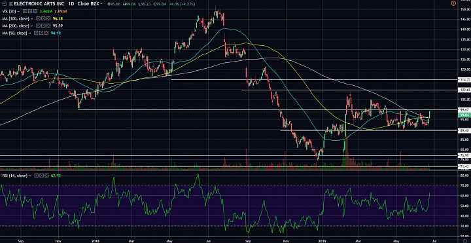Viewport: 471px width, 243px height.
Task: Toggle visibility of the MA (50, close) line
Action: 36,33
